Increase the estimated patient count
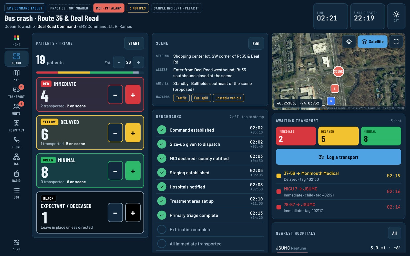410x256 pixels. [138, 62]
